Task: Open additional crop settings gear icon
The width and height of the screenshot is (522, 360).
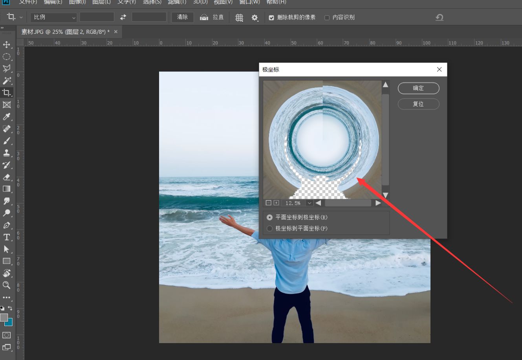Action: pyautogui.click(x=255, y=17)
